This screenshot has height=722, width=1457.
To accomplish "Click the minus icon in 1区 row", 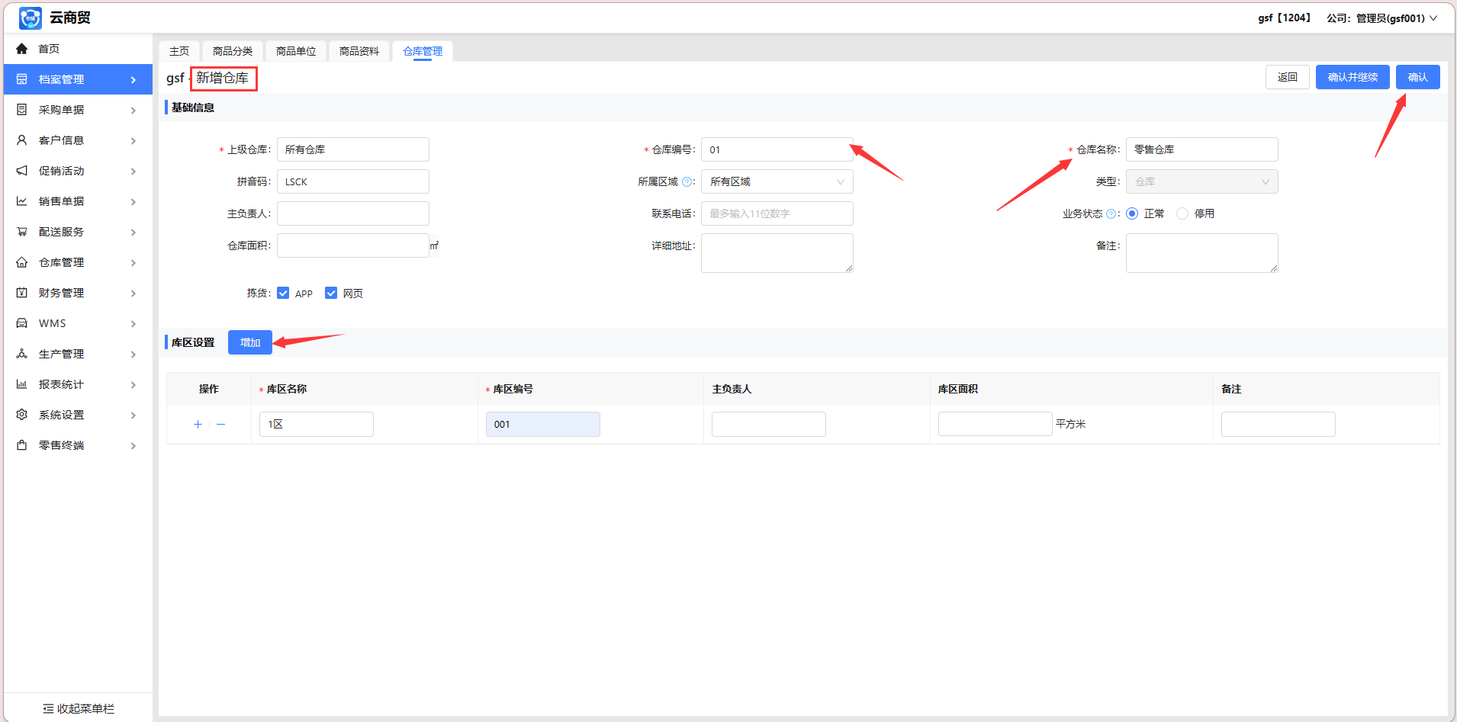I will coord(221,425).
